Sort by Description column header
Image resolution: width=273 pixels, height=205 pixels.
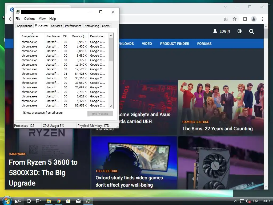(98, 36)
